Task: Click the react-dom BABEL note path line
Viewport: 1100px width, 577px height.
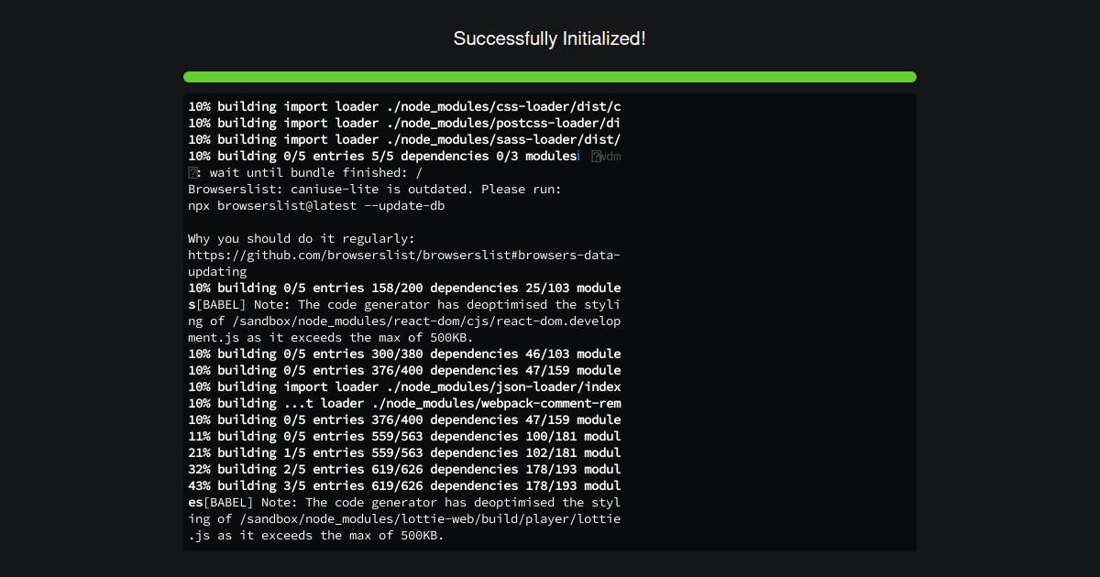Action: 405,321
